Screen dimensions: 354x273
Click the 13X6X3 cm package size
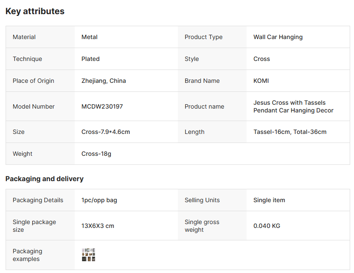point(98,226)
